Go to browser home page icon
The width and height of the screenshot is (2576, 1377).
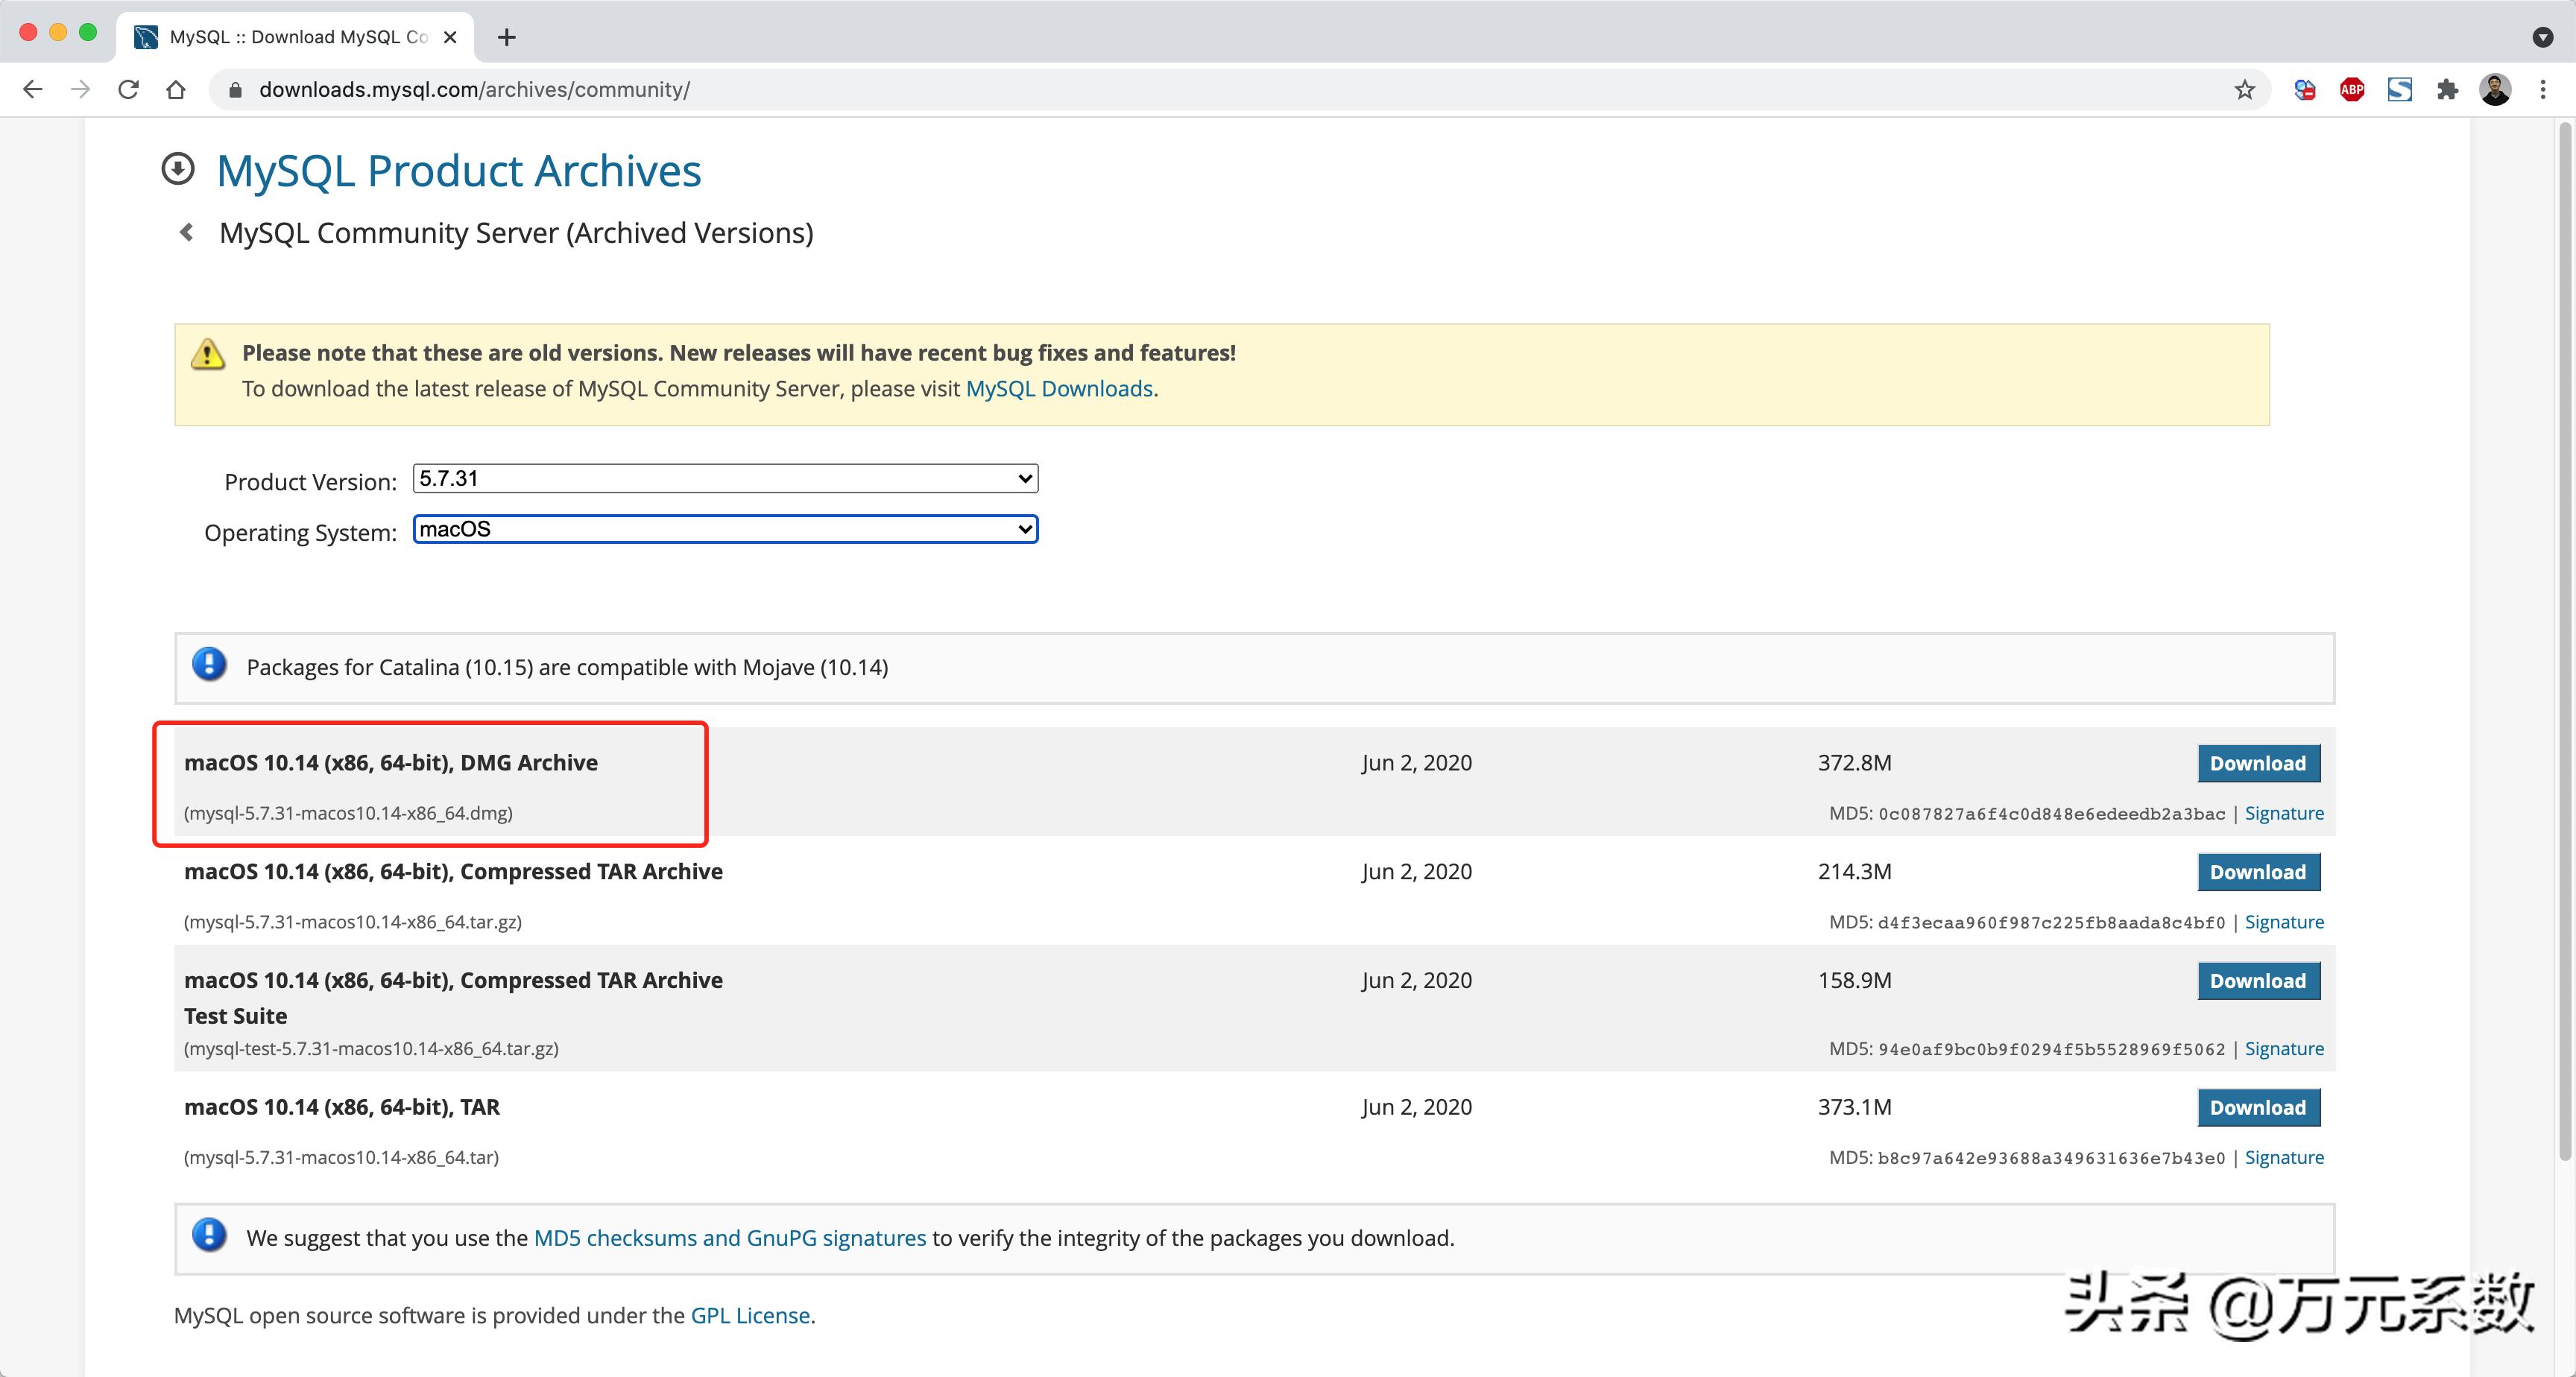click(176, 90)
